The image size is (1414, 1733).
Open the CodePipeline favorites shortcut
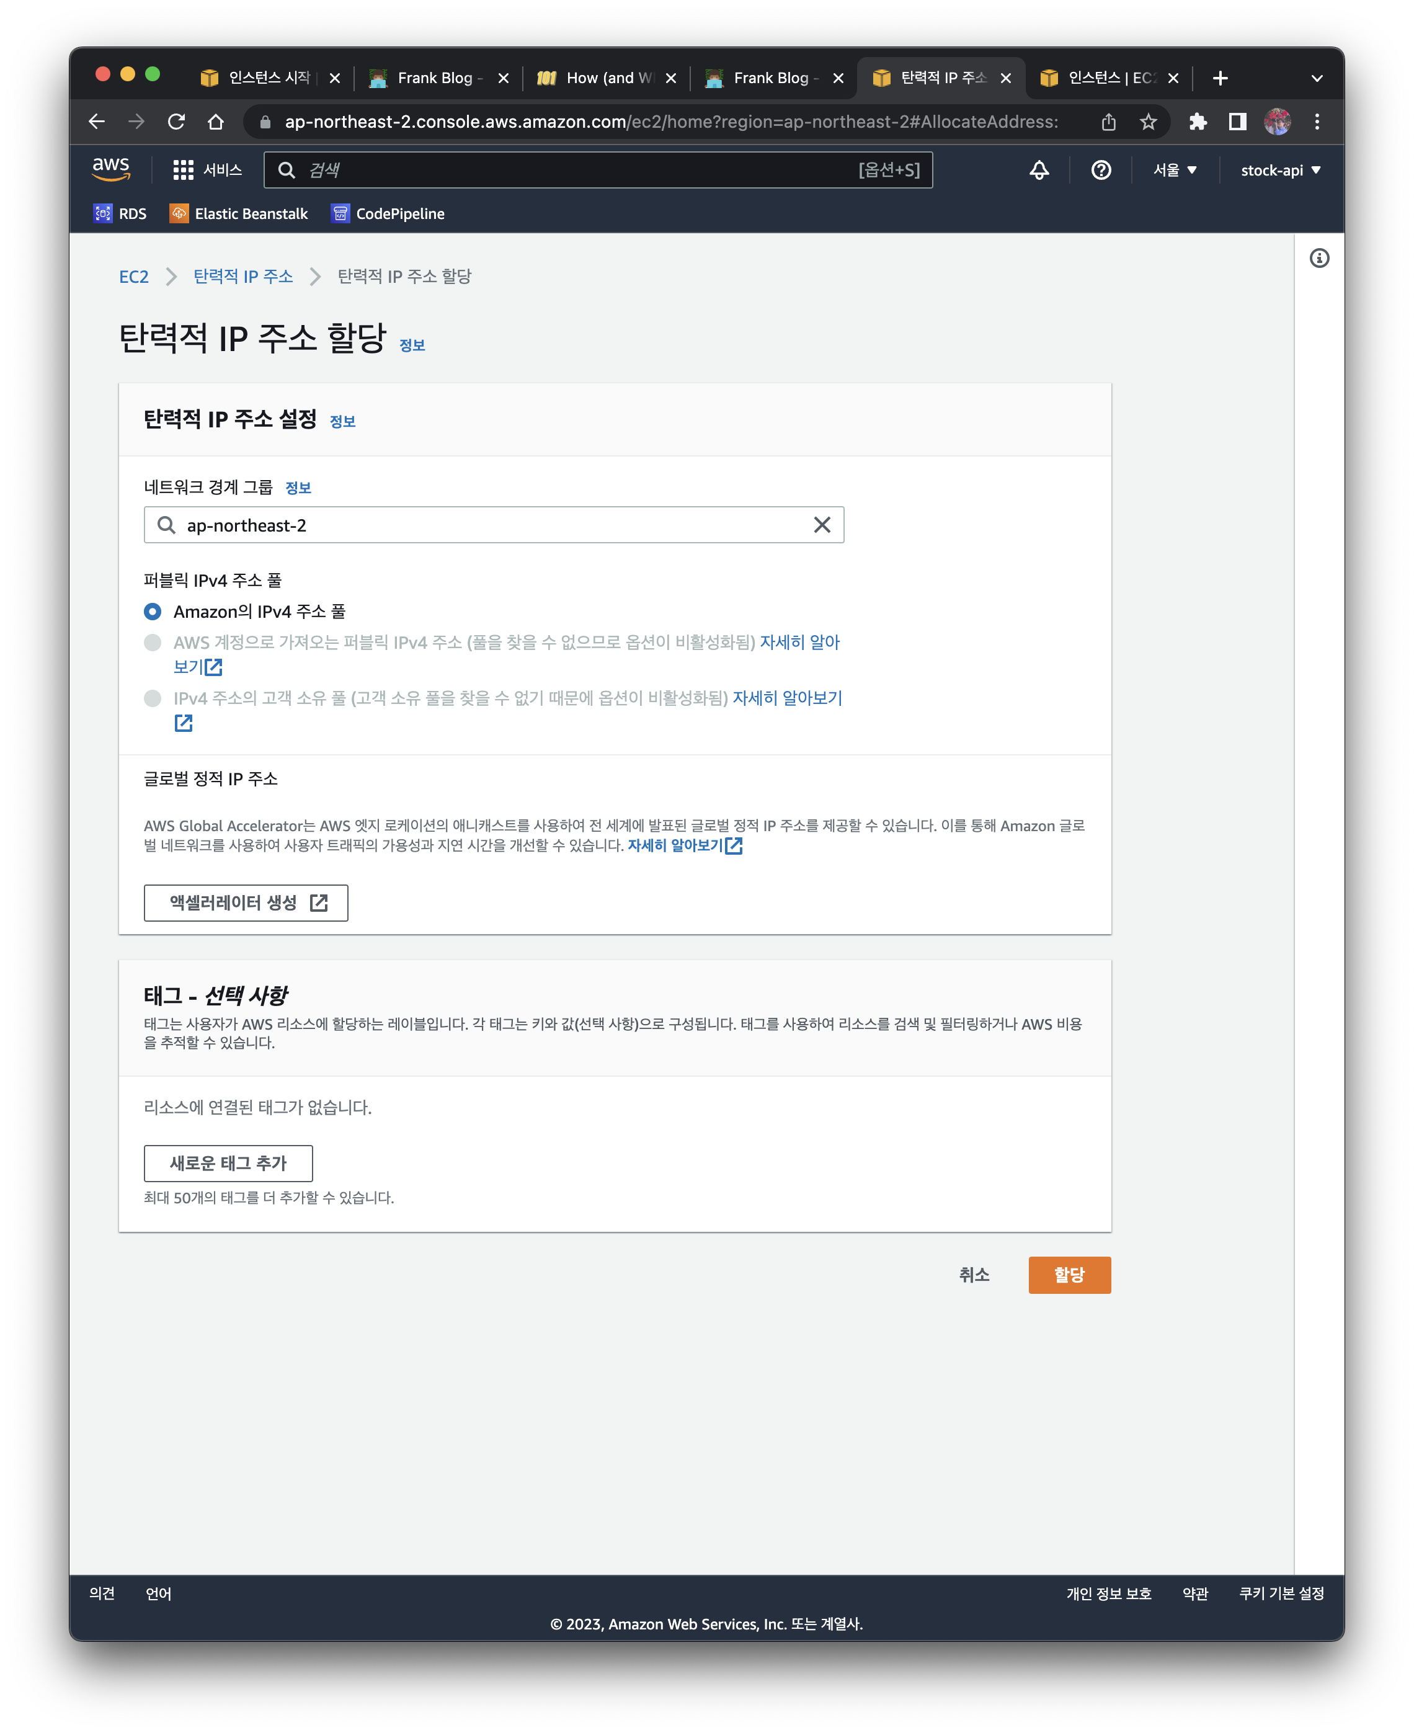388,213
